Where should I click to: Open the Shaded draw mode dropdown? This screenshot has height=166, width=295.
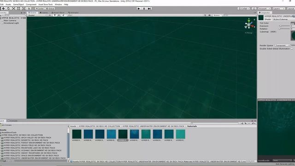click(x=37, y=15)
